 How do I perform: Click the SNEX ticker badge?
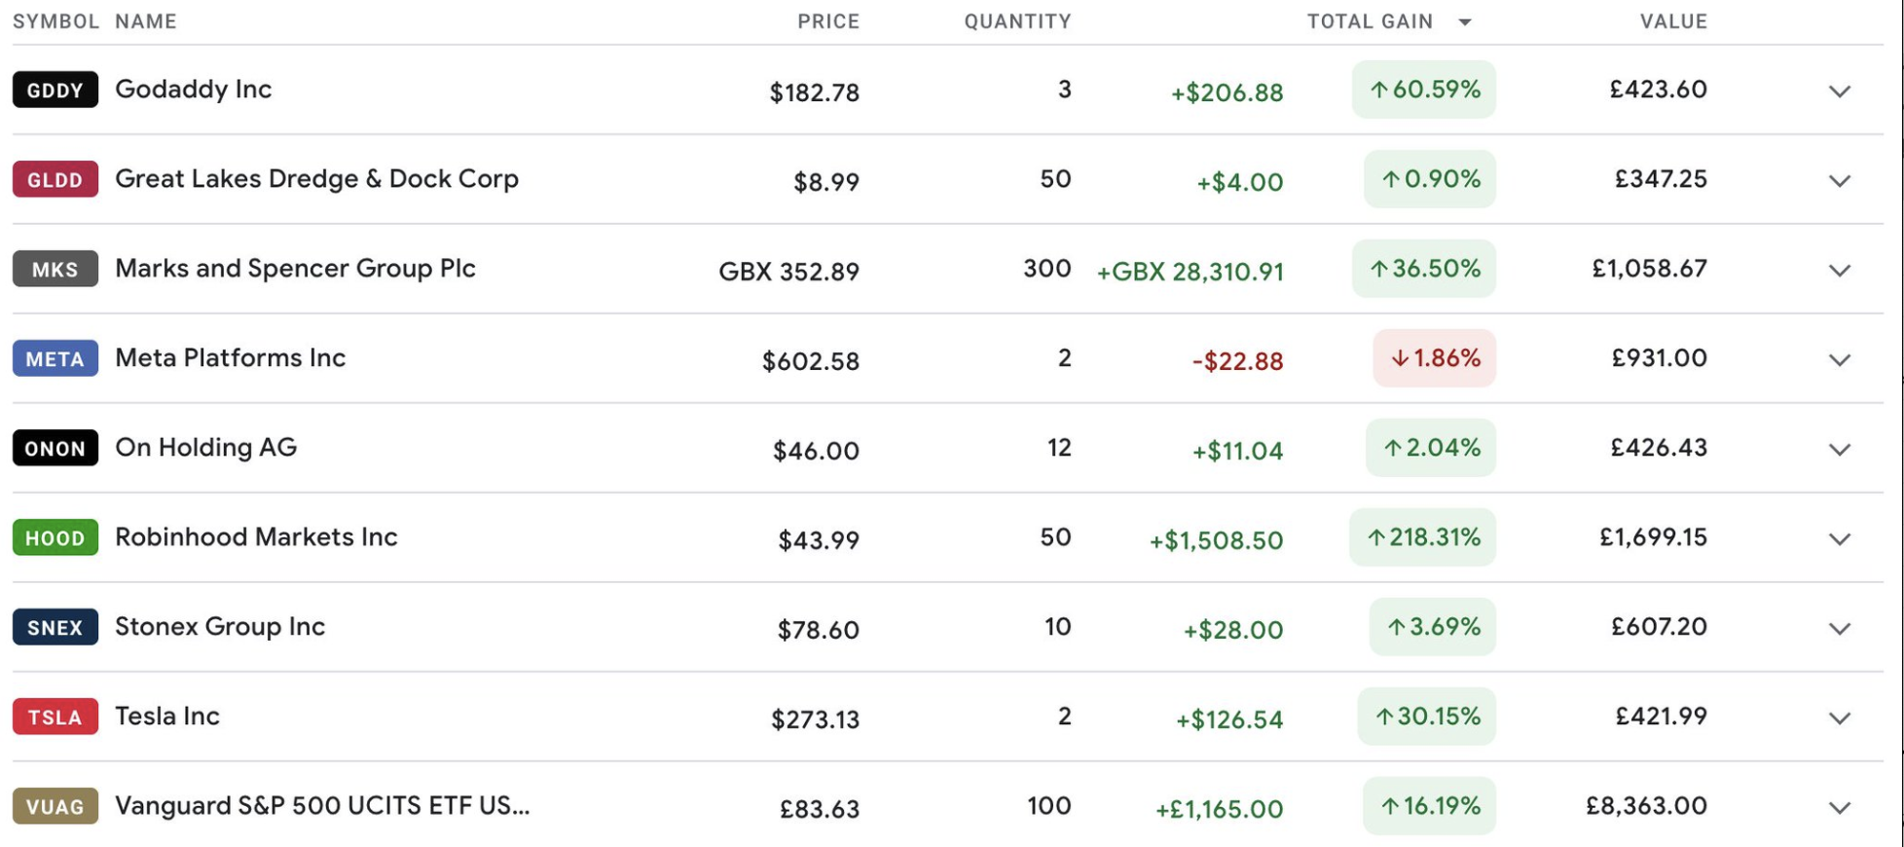click(55, 627)
